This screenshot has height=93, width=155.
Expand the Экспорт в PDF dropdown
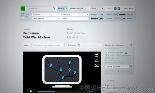tap(84, 45)
